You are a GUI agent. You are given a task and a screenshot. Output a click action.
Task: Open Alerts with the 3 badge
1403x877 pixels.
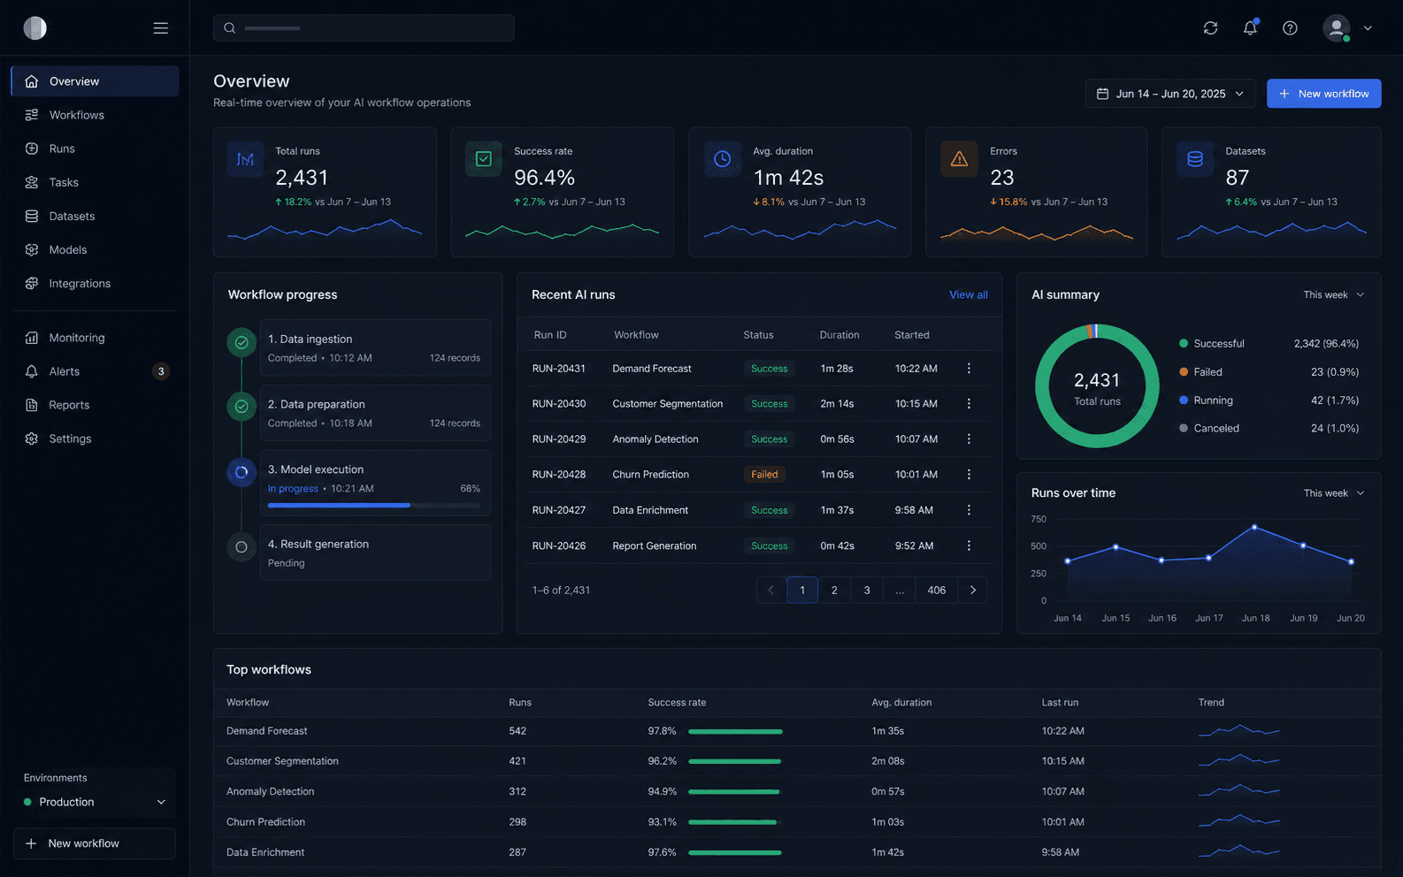[x=95, y=371]
